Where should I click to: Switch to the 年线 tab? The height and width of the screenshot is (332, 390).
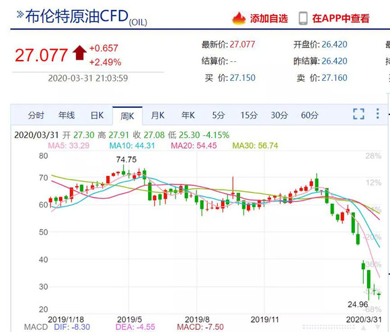[67, 115]
